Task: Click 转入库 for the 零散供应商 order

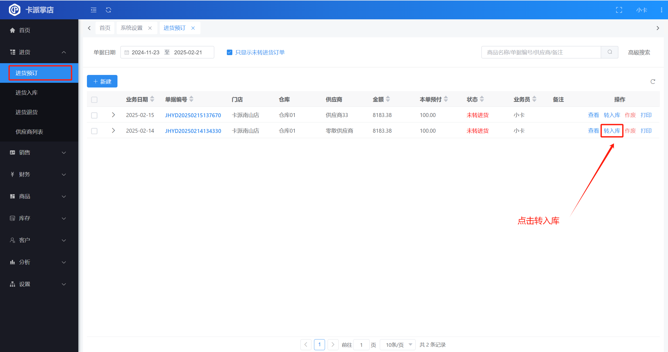Action: point(612,131)
